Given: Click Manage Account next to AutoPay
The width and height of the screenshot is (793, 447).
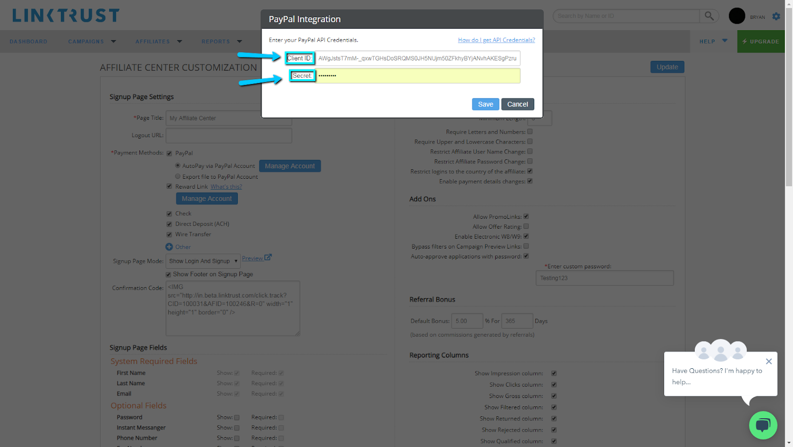Looking at the screenshot, I should (x=290, y=166).
